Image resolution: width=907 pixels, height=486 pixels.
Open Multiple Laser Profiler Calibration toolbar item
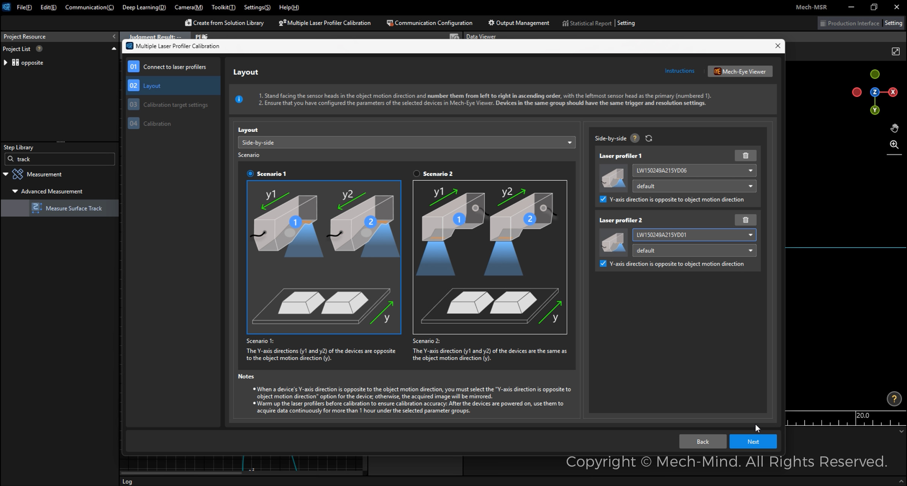(x=324, y=23)
